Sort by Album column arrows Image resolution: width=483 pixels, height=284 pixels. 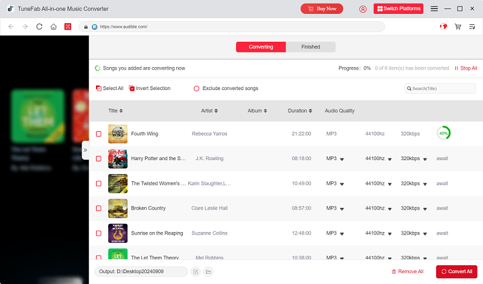[265, 111]
